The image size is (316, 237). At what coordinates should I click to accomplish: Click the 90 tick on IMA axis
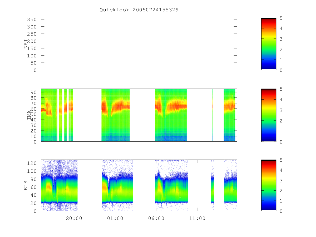click(33, 92)
